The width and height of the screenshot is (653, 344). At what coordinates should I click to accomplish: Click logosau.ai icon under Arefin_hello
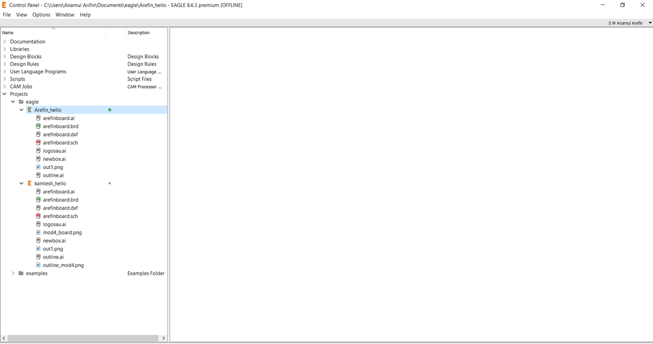coord(39,151)
